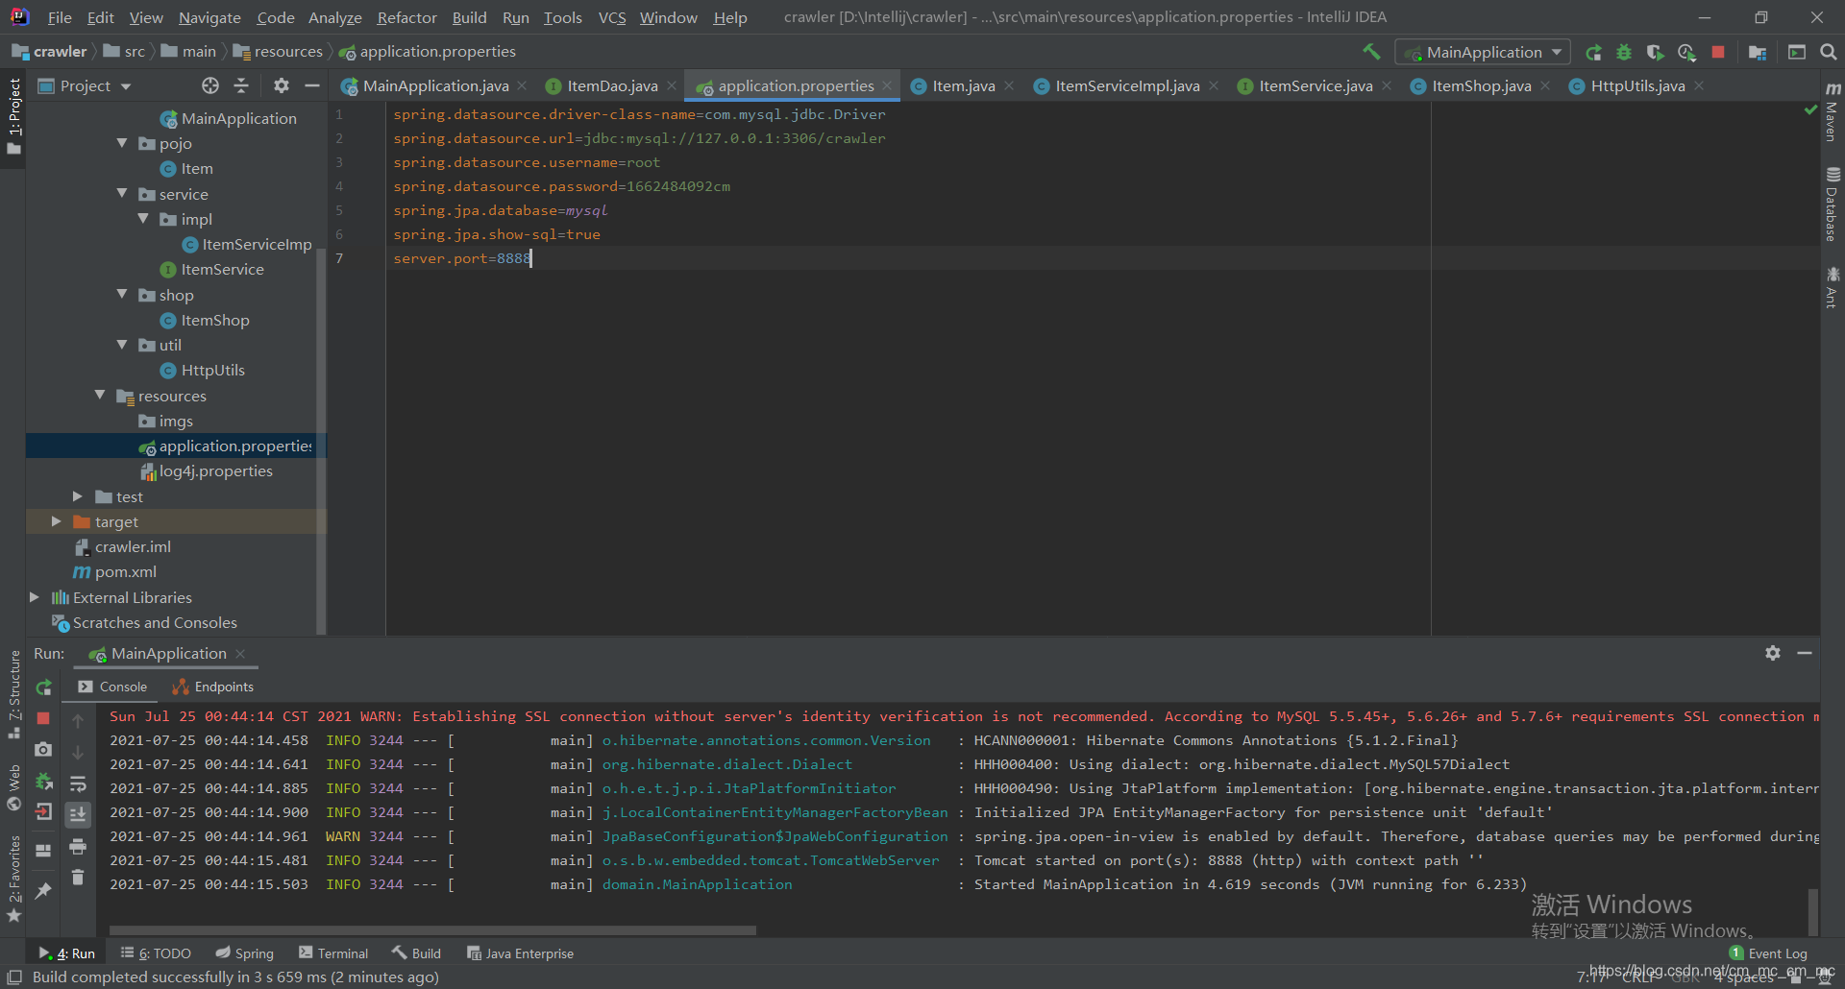
Task: Run MainApplication with the green Run icon
Action: point(1595,53)
